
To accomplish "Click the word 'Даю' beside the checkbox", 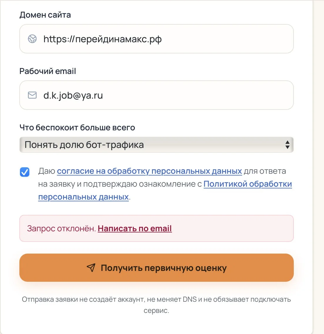I will (x=47, y=171).
